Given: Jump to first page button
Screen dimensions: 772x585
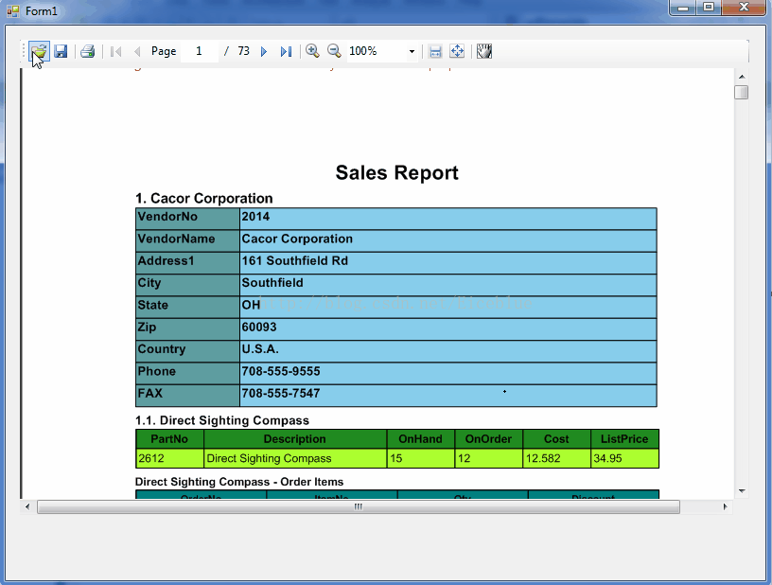Looking at the screenshot, I should (x=116, y=51).
